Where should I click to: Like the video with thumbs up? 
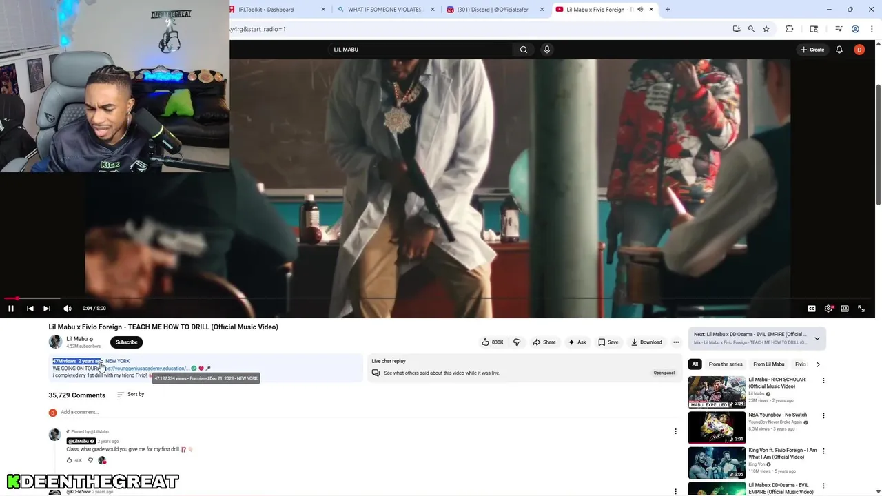pos(493,342)
